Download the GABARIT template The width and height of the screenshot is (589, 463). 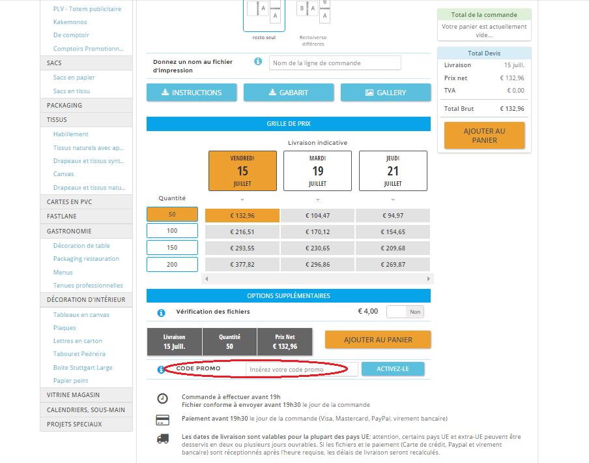pos(289,93)
